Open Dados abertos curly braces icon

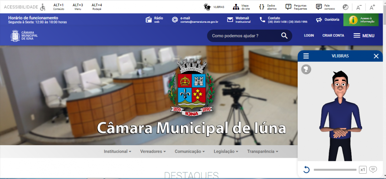(x=262, y=7)
